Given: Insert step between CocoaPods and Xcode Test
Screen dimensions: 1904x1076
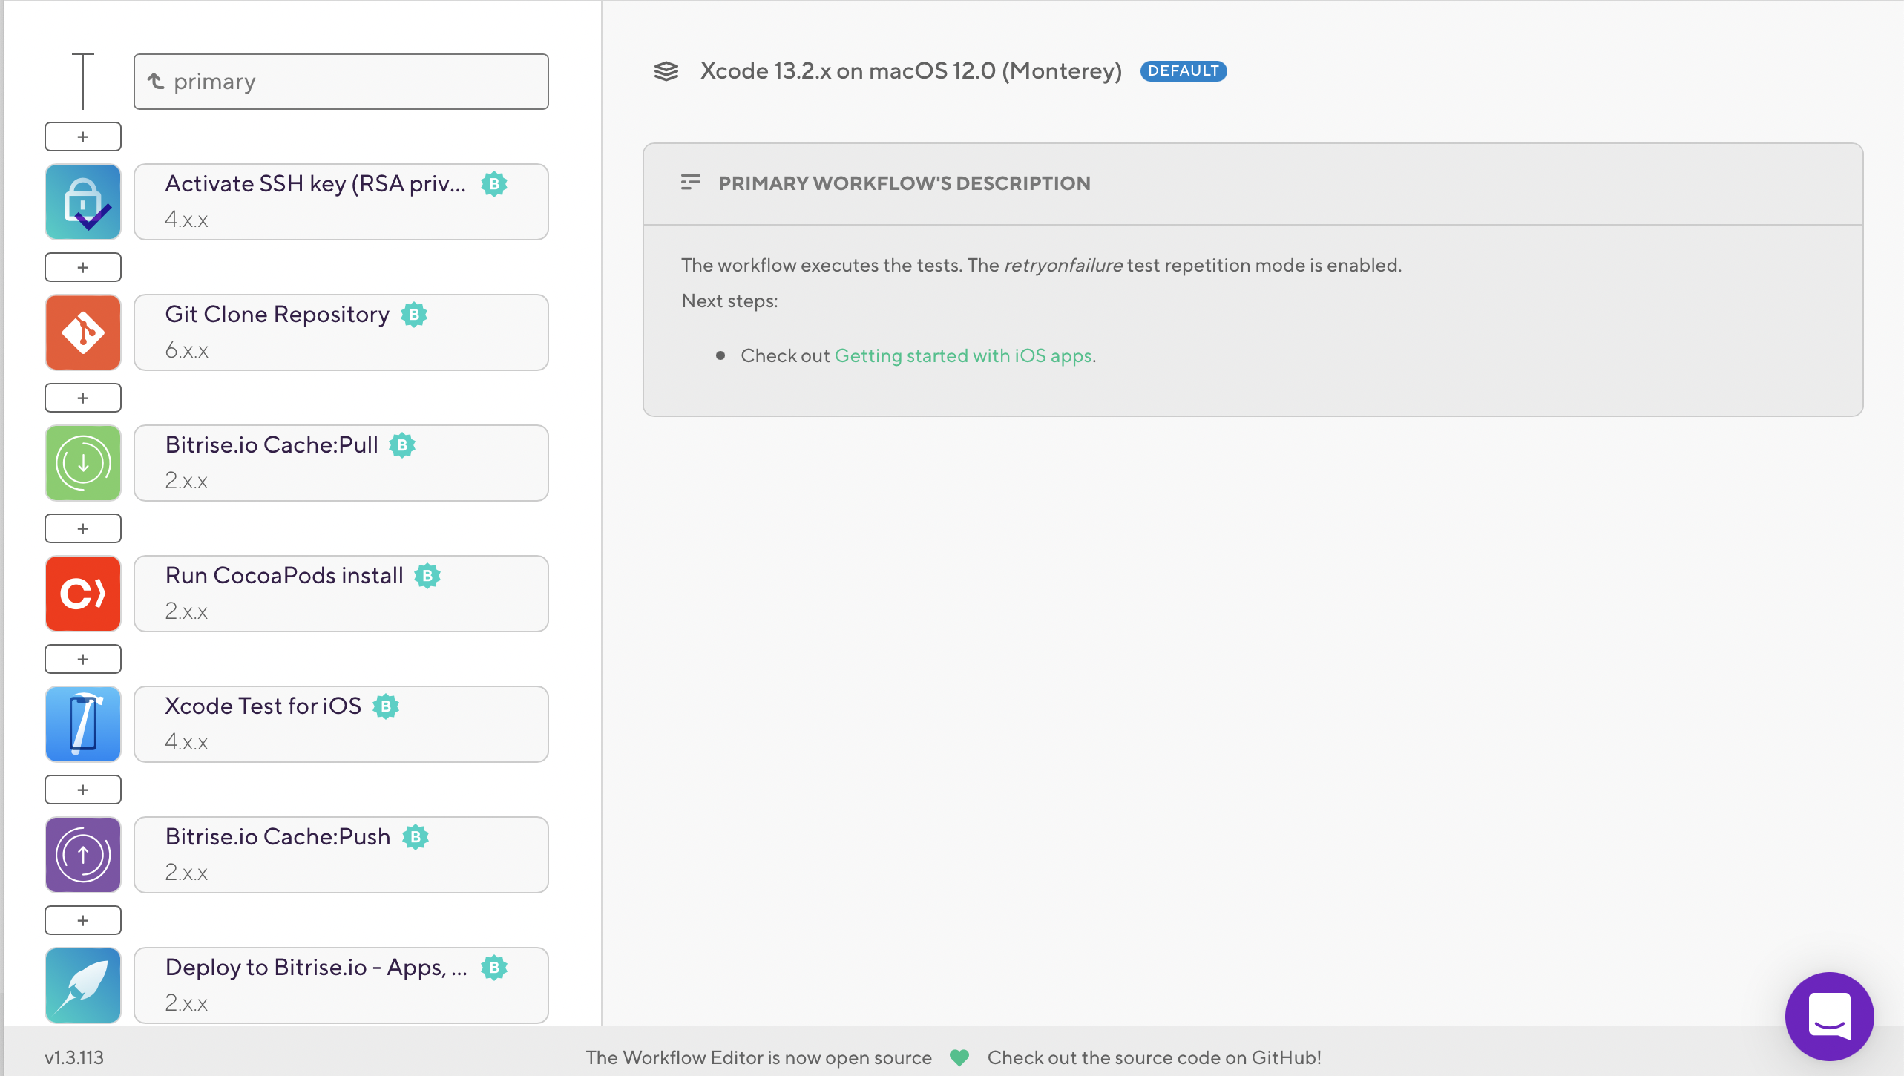Looking at the screenshot, I should (83, 659).
